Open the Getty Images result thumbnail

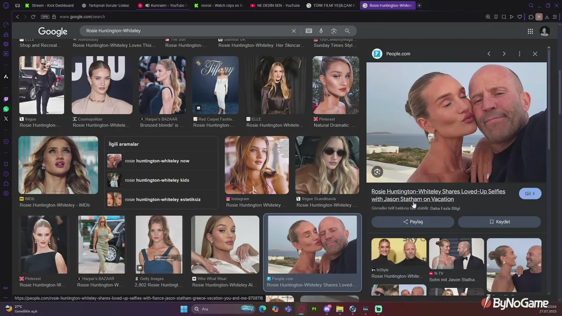159,244
